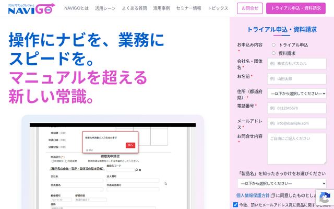Click the 新しい常識。 headline text
Viewport: 334px width, 209px height.
point(51,96)
